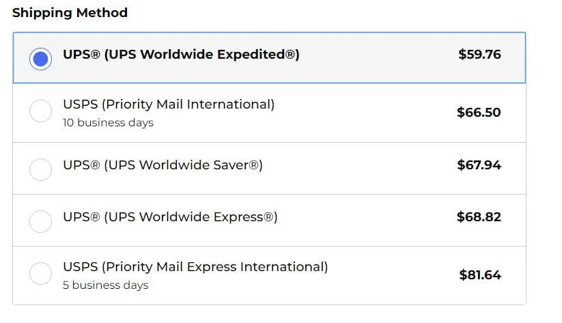Screen dimensions: 562x323
Task: Choose the Priority Mail Express International radio button
Action: click(x=41, y=274)
